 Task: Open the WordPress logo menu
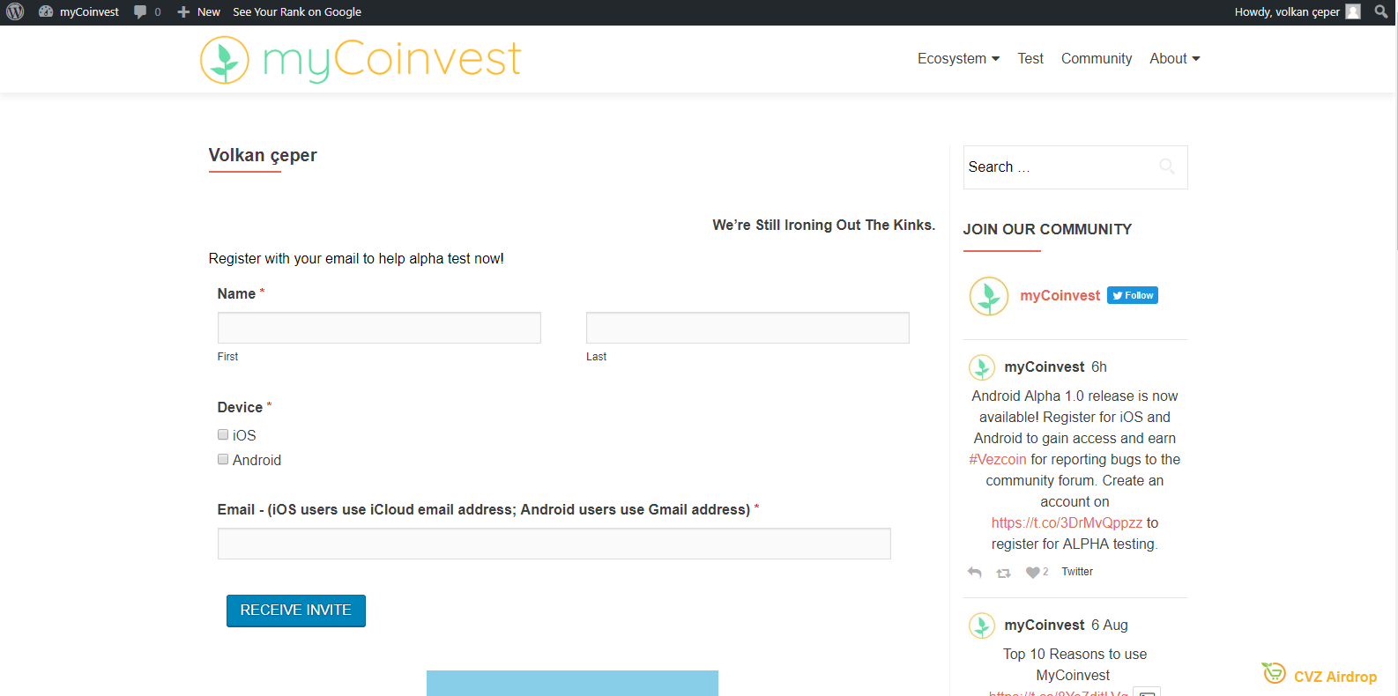(x=15, y=11)
